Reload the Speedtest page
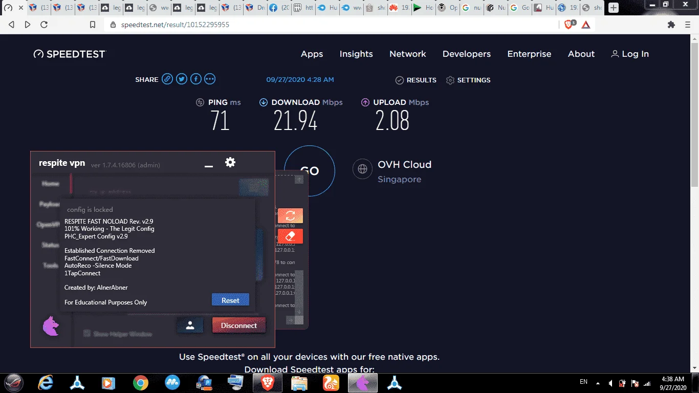This screenshot has width=699, height=393. (44, 25)
